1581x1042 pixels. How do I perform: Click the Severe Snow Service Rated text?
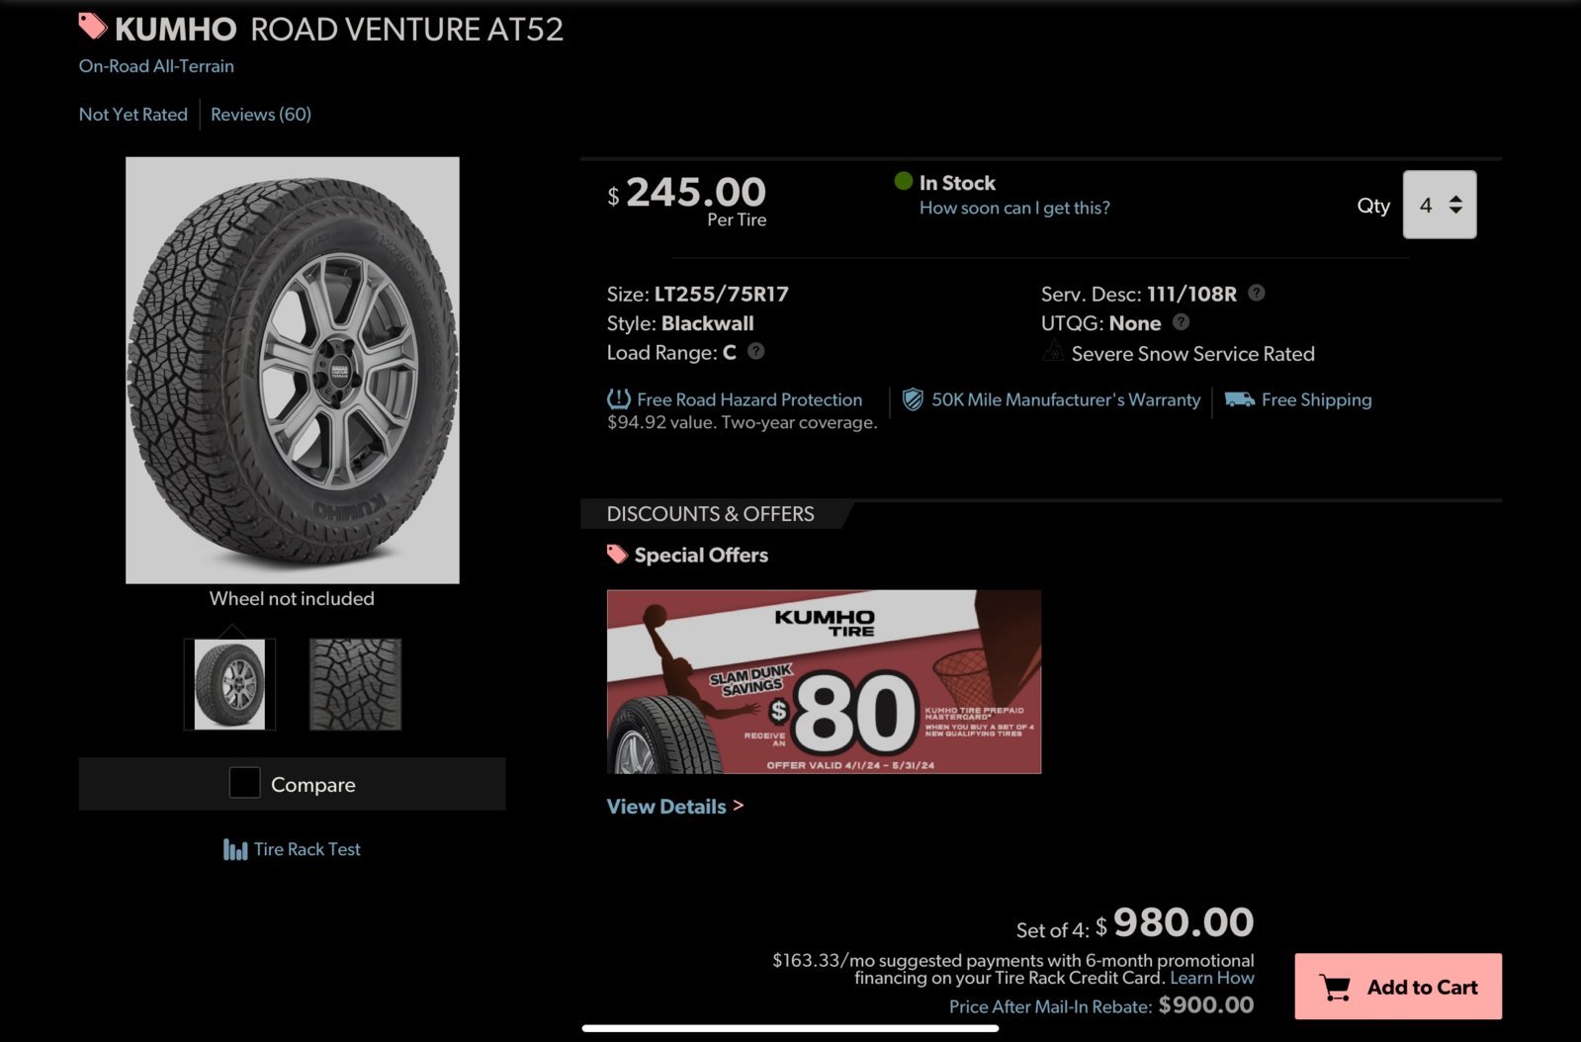point(1193,354)
